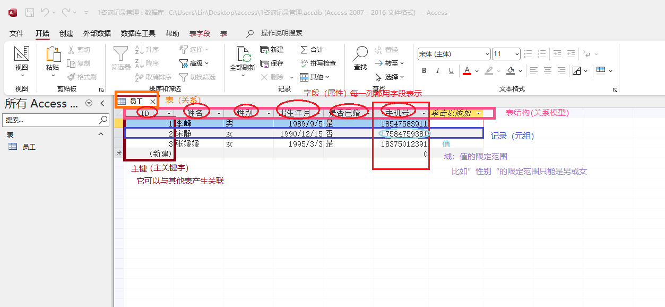Run the 拼写检查 spell check
665x307 pixels.
[x=304, y=63]
